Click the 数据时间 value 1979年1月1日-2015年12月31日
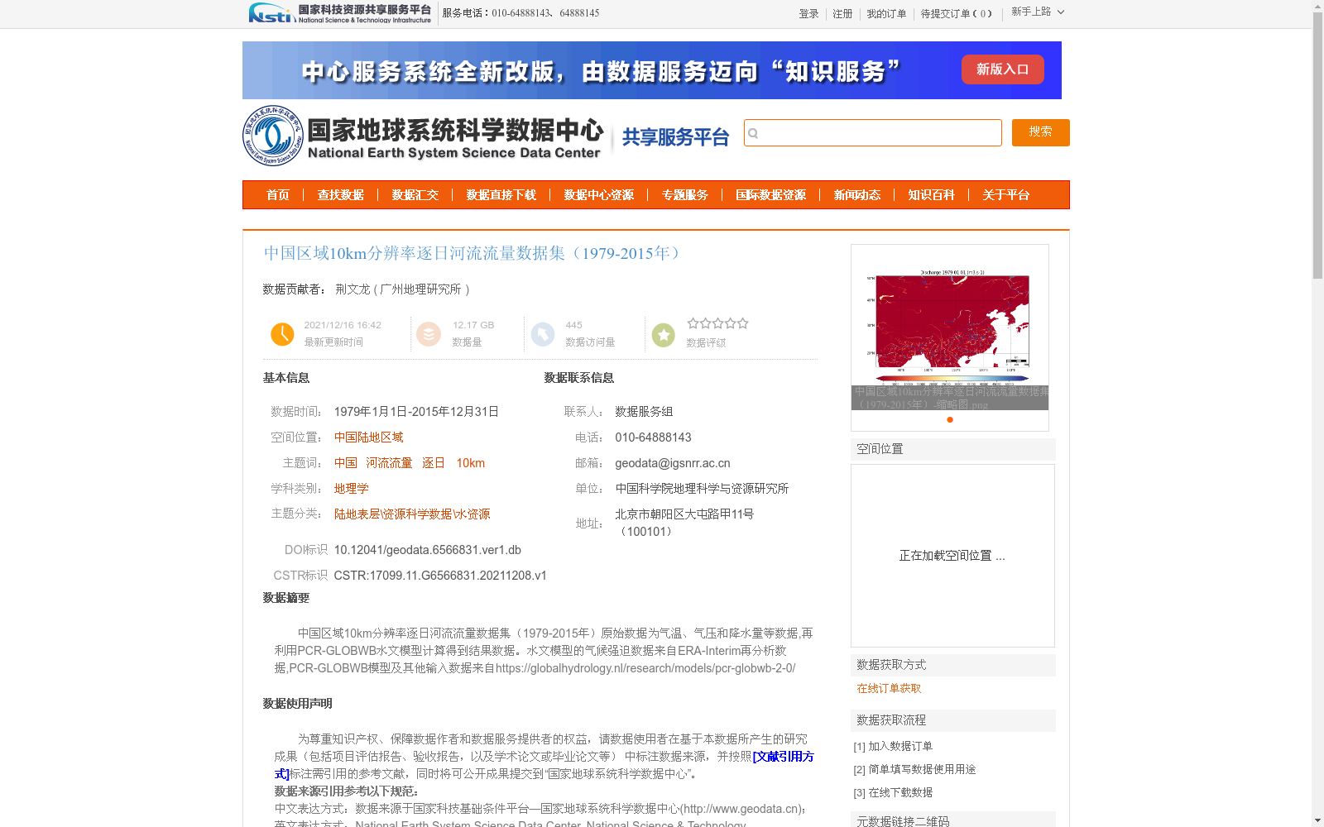The width and height of the screenshot is (1324, 827). [416, 412]
